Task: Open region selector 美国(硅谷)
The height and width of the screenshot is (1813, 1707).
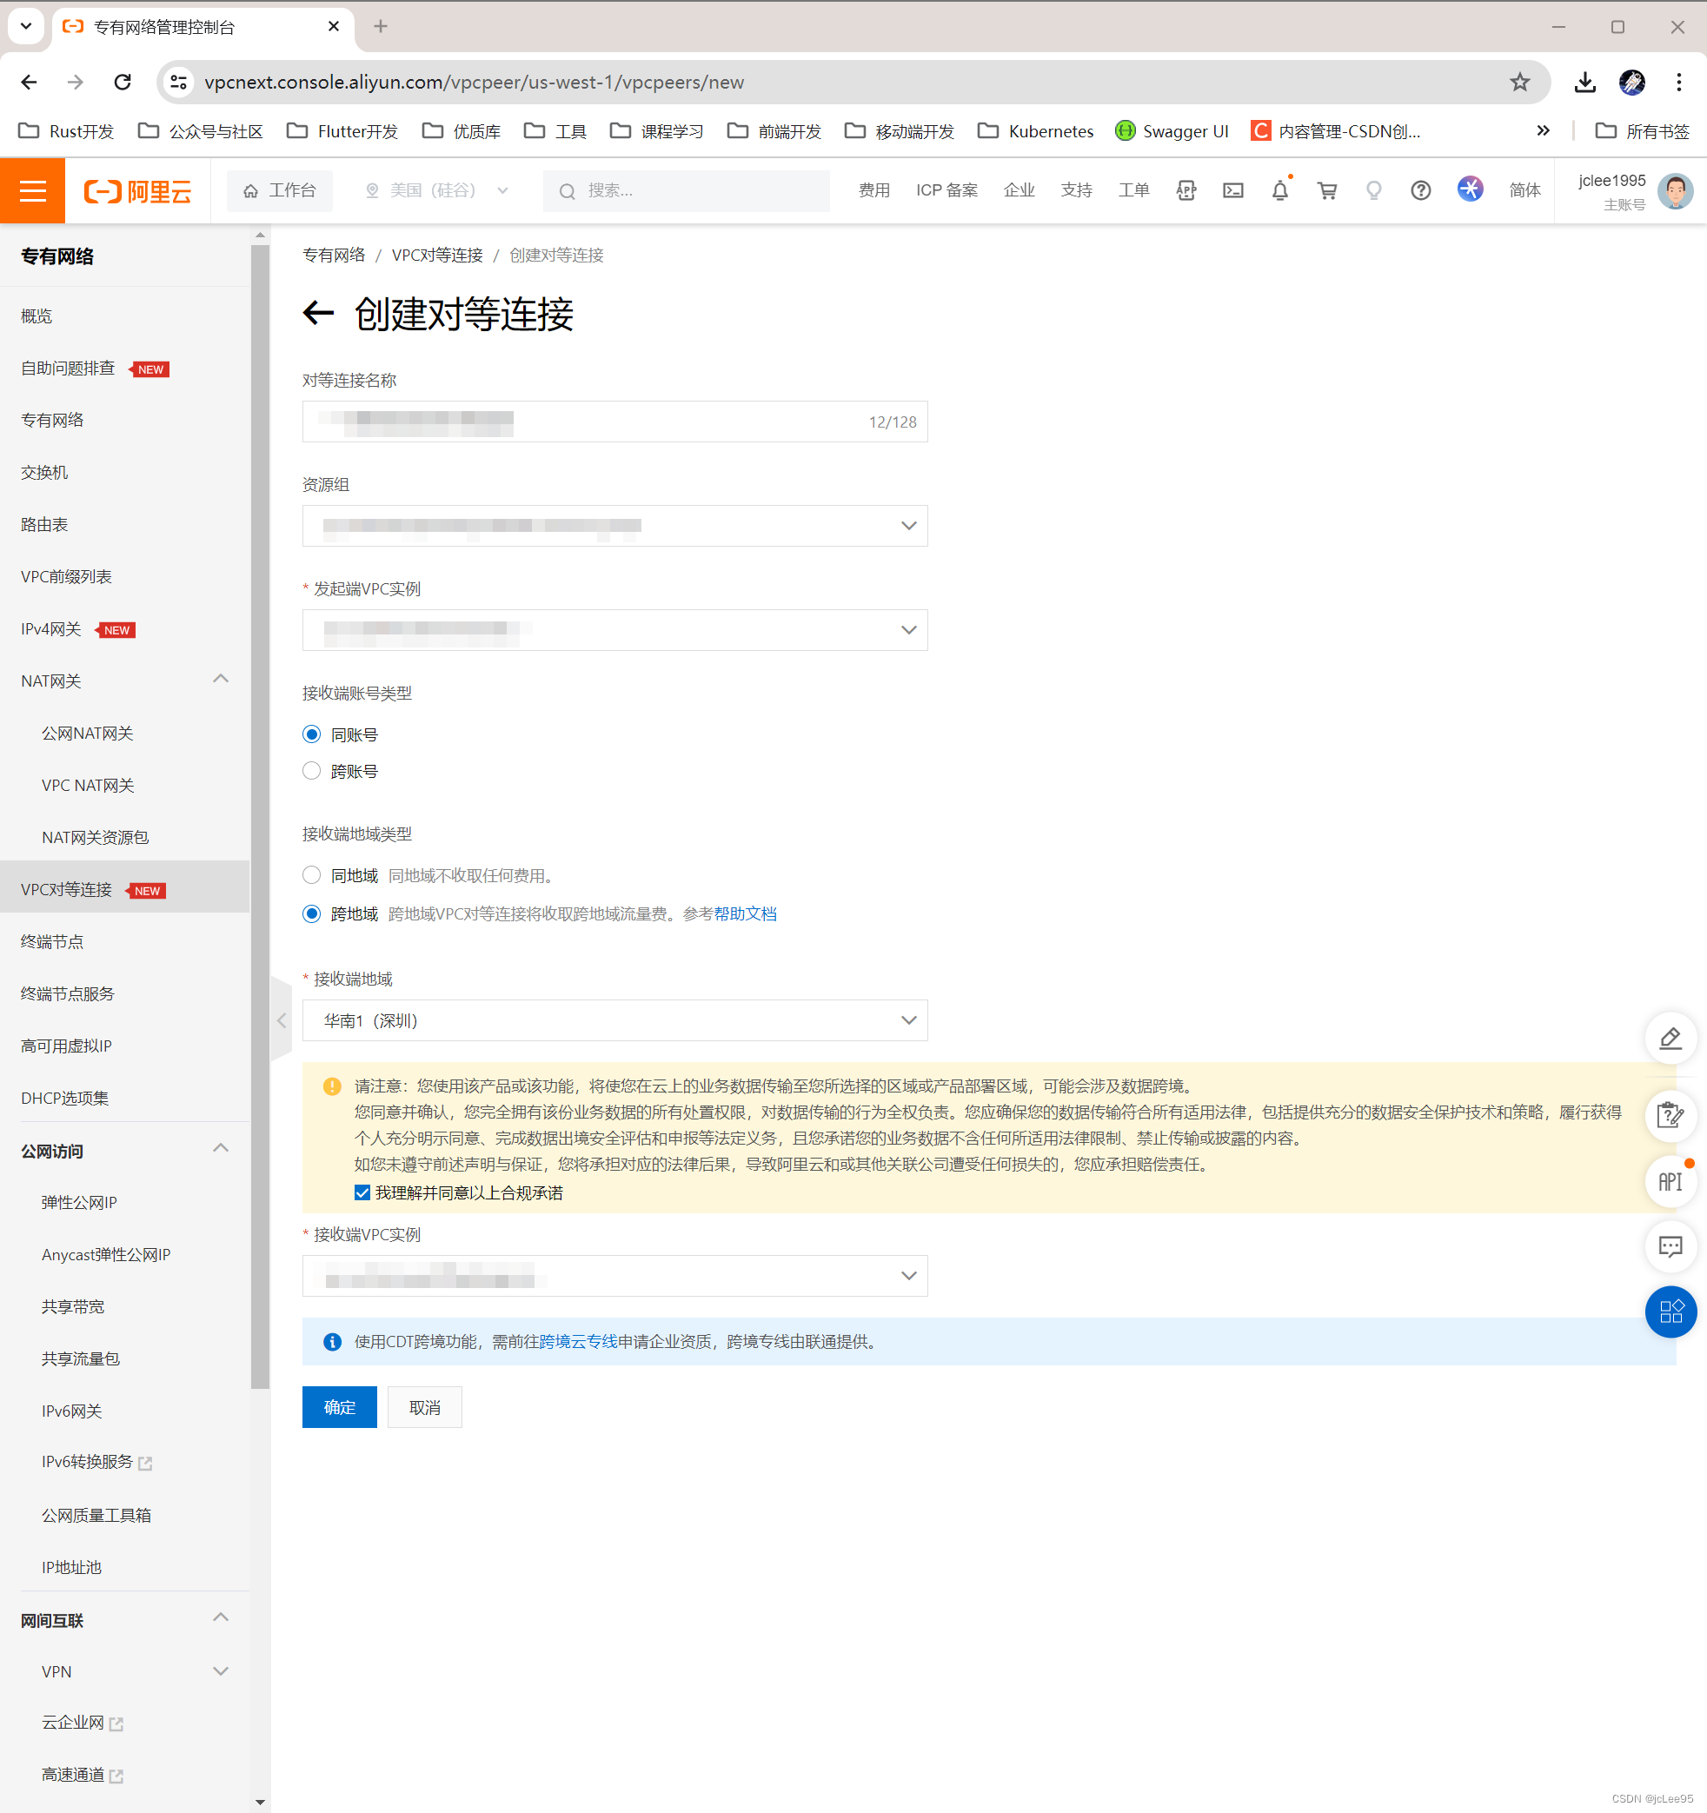Action: point(435,190)
